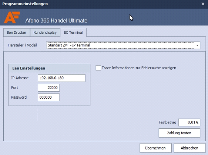The height and width of the screenshot is (155, 208).
Task: Select the EC Terminal tab
Action: point(73,32)
